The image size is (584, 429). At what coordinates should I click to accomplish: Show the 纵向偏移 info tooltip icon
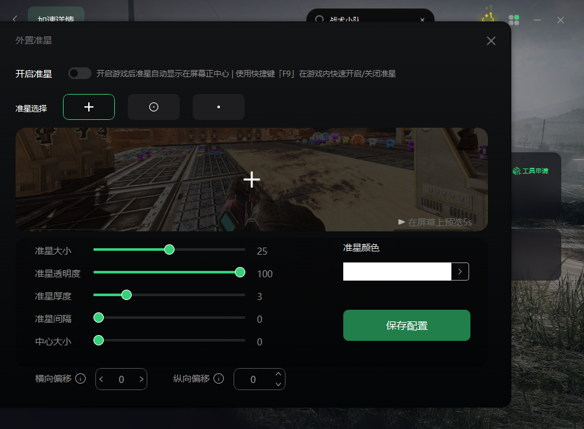click(219, 378)
